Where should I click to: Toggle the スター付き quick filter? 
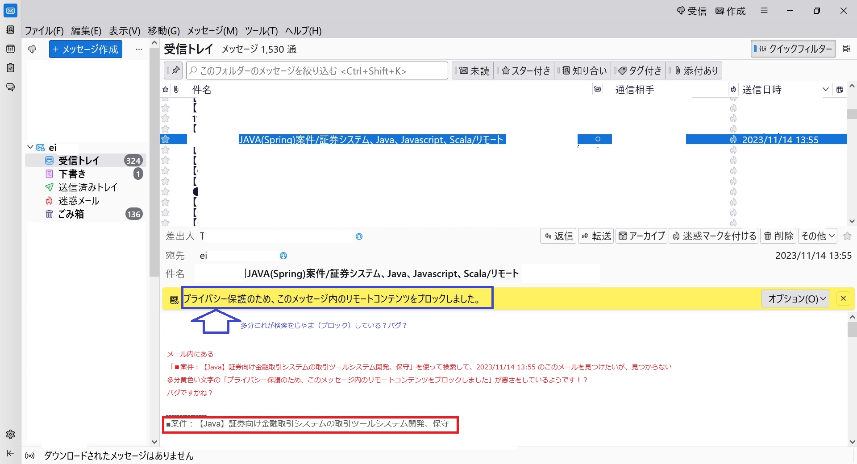point(525,71)
